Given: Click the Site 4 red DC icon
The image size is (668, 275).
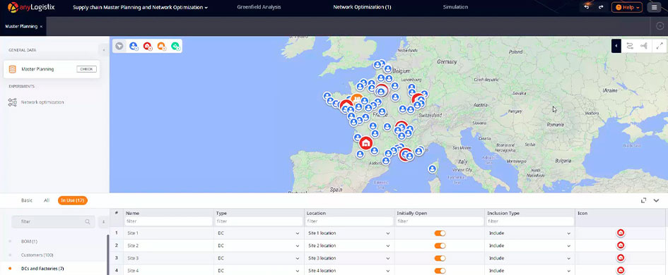Looking at the screenshot, I should tap(621, 270).
